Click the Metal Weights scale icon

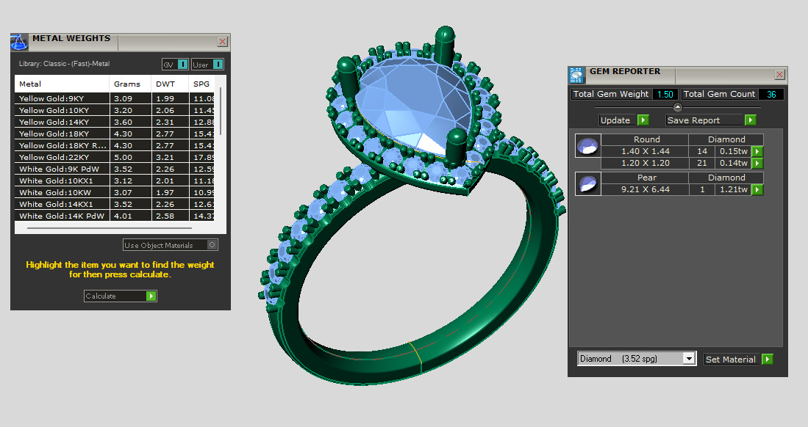click(19, 42)
